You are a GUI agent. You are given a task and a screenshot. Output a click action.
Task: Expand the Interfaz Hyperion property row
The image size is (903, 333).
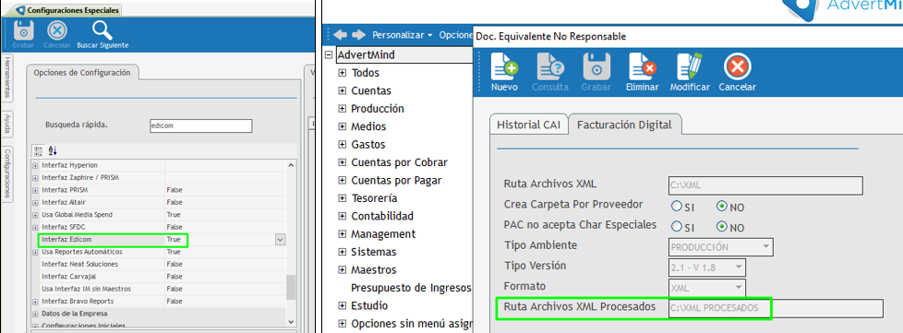click(x=36, y=165)
